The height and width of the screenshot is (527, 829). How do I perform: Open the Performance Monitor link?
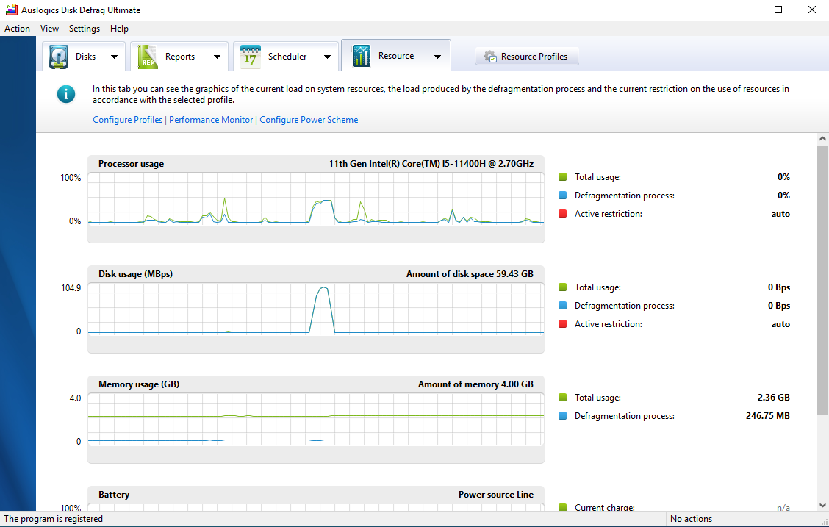tap(211, 120)
